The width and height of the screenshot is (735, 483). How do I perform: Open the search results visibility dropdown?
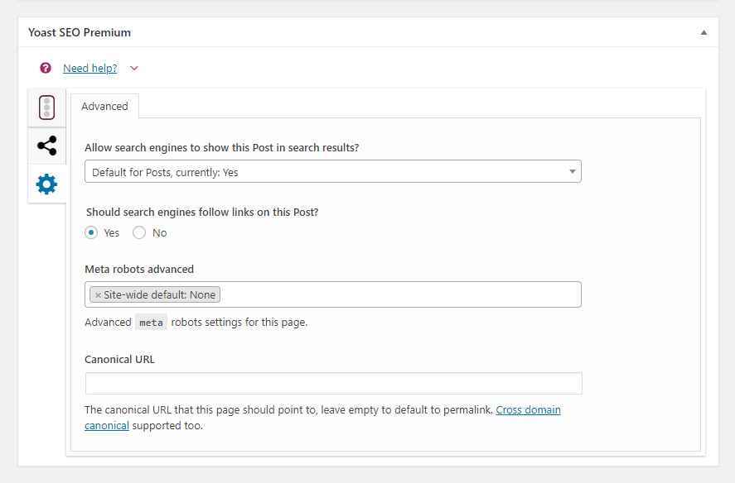click(x=333, y=171)
